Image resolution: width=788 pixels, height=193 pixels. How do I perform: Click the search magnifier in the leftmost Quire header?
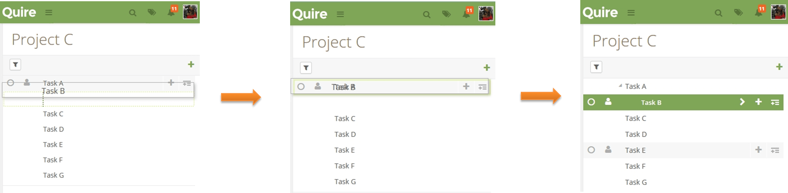[x=132, y=13]
